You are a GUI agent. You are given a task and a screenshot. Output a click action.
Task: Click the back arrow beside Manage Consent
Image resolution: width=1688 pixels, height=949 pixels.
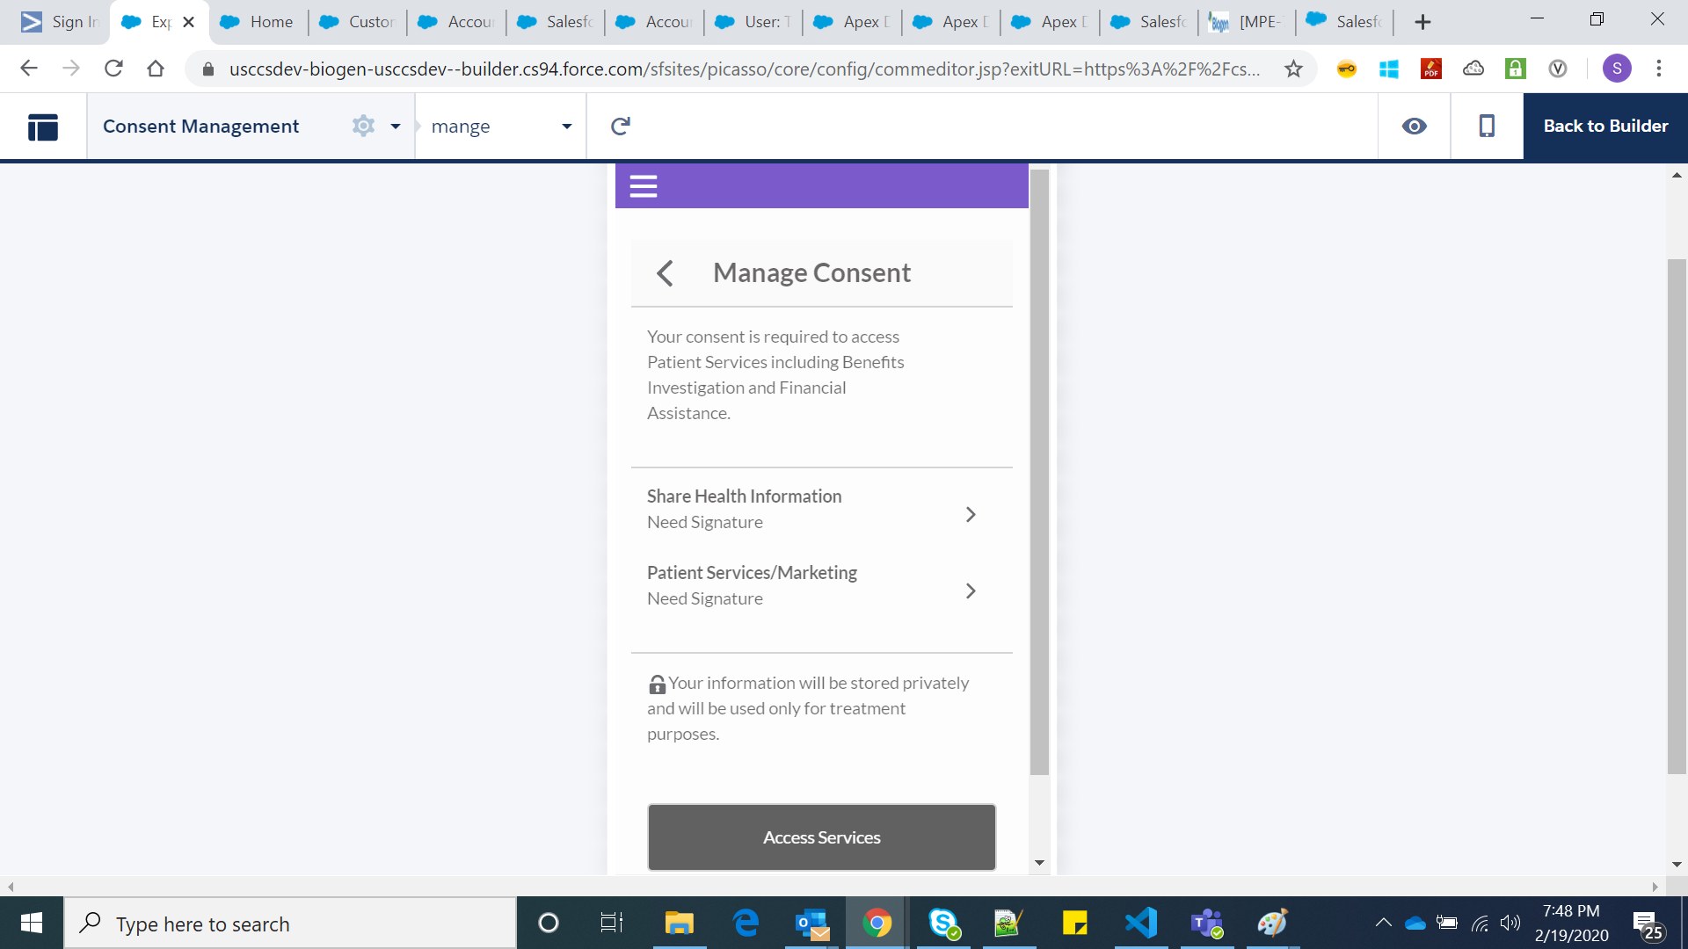click(x=666, y=273)
